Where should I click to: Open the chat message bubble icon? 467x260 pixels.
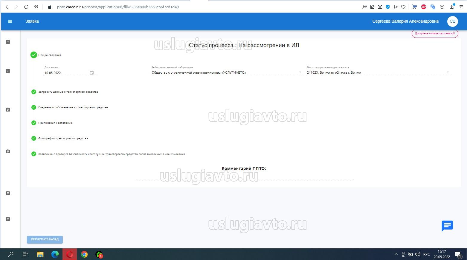coord(447,226)
